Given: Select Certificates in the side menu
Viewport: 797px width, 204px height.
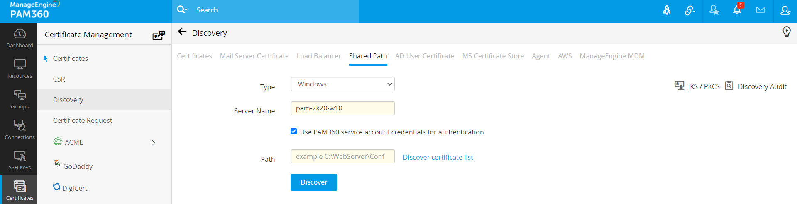Looking at the screenshot, I should click(71, 58).
